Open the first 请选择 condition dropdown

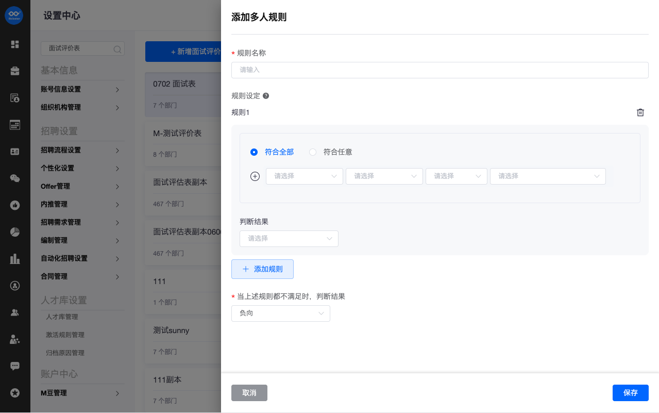[305, 176]
